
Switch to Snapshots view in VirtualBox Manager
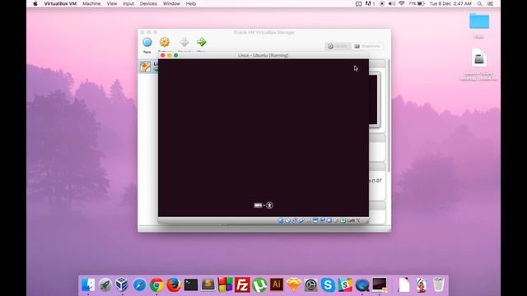point(366,46)
